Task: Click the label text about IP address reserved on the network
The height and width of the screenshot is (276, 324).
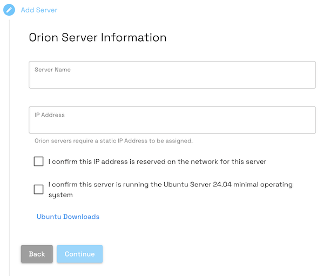Action: (157, 161)
